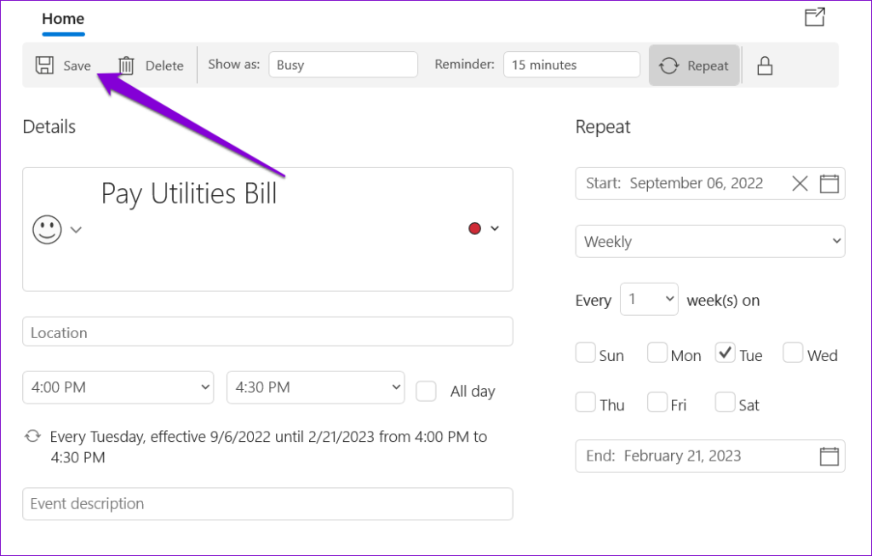Open calendar picker for the End date

pyautogui.click(x=827, y=456)
